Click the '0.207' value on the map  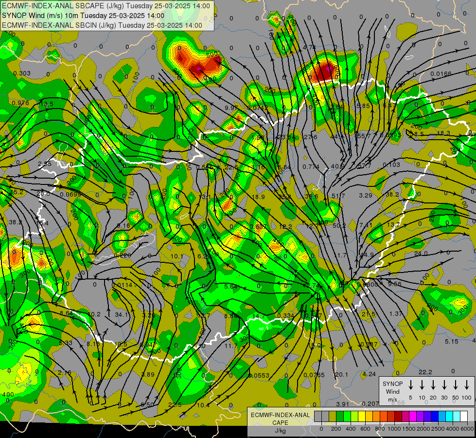point(370,403)
